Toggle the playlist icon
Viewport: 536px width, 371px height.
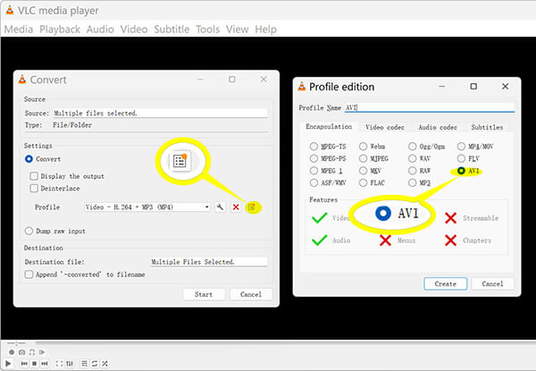pos(85,364)
